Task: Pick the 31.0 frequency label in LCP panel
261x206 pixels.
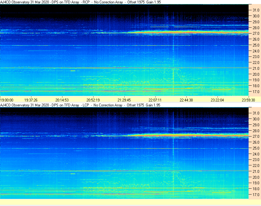Action: [256, 113]
